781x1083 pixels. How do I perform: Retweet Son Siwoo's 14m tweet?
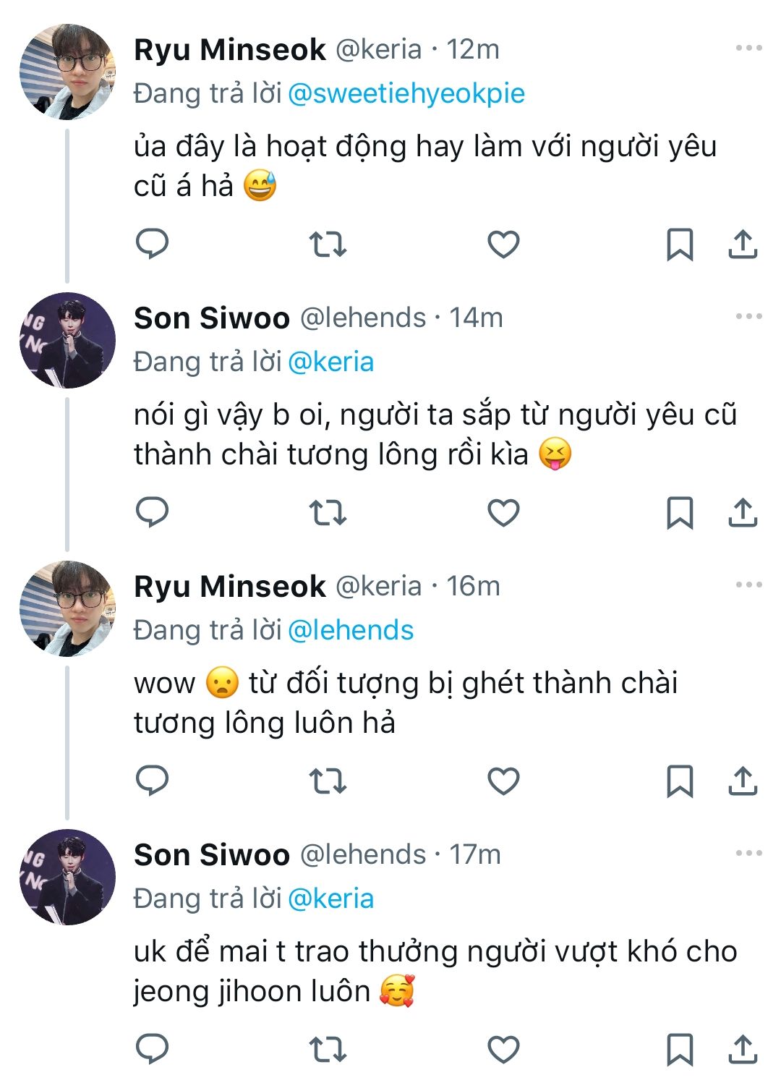pos(328,513)
